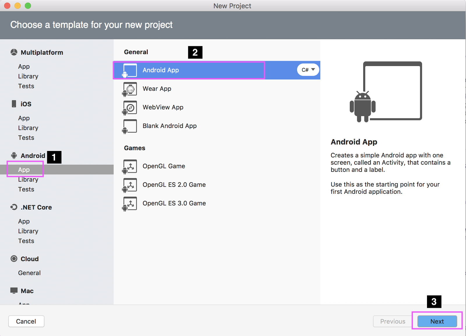Select Library under Android
The width and height of the screenshot is (466, 336).
[28, 179]
